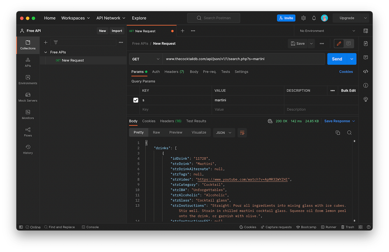Screen dimensions: 389x252
Task: Open code snippet icon in right sidebar
Action: point(366,72)
